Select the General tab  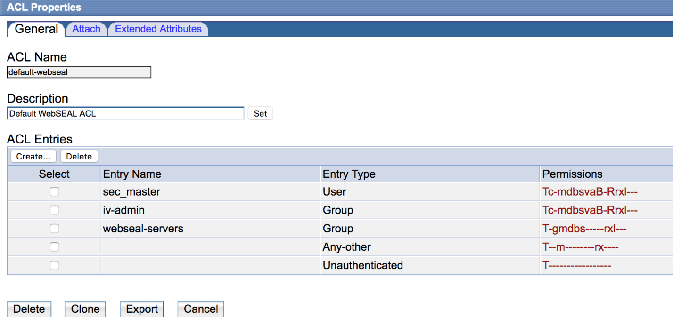(x=36, y=29)
